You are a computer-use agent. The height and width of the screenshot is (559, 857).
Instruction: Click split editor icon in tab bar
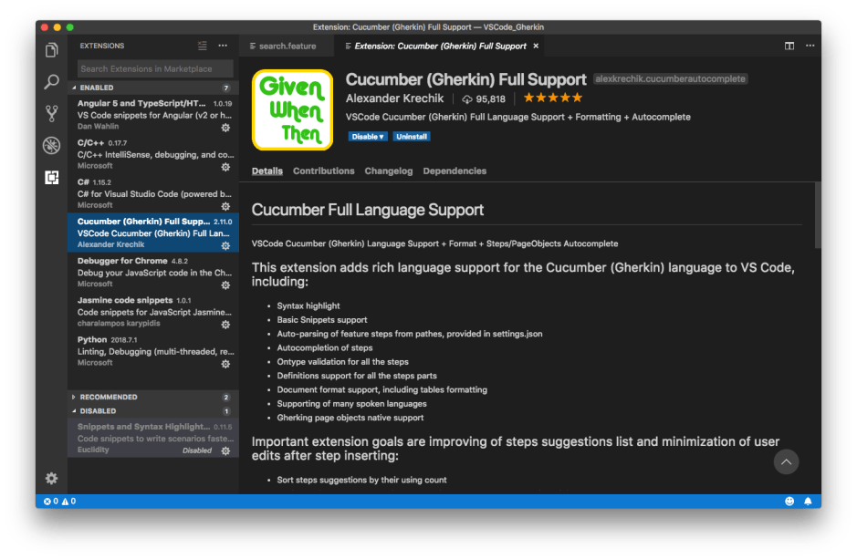(x=789, y=46)
